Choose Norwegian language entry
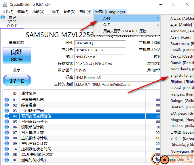The image size is (194, 165). tap(177, 151)
